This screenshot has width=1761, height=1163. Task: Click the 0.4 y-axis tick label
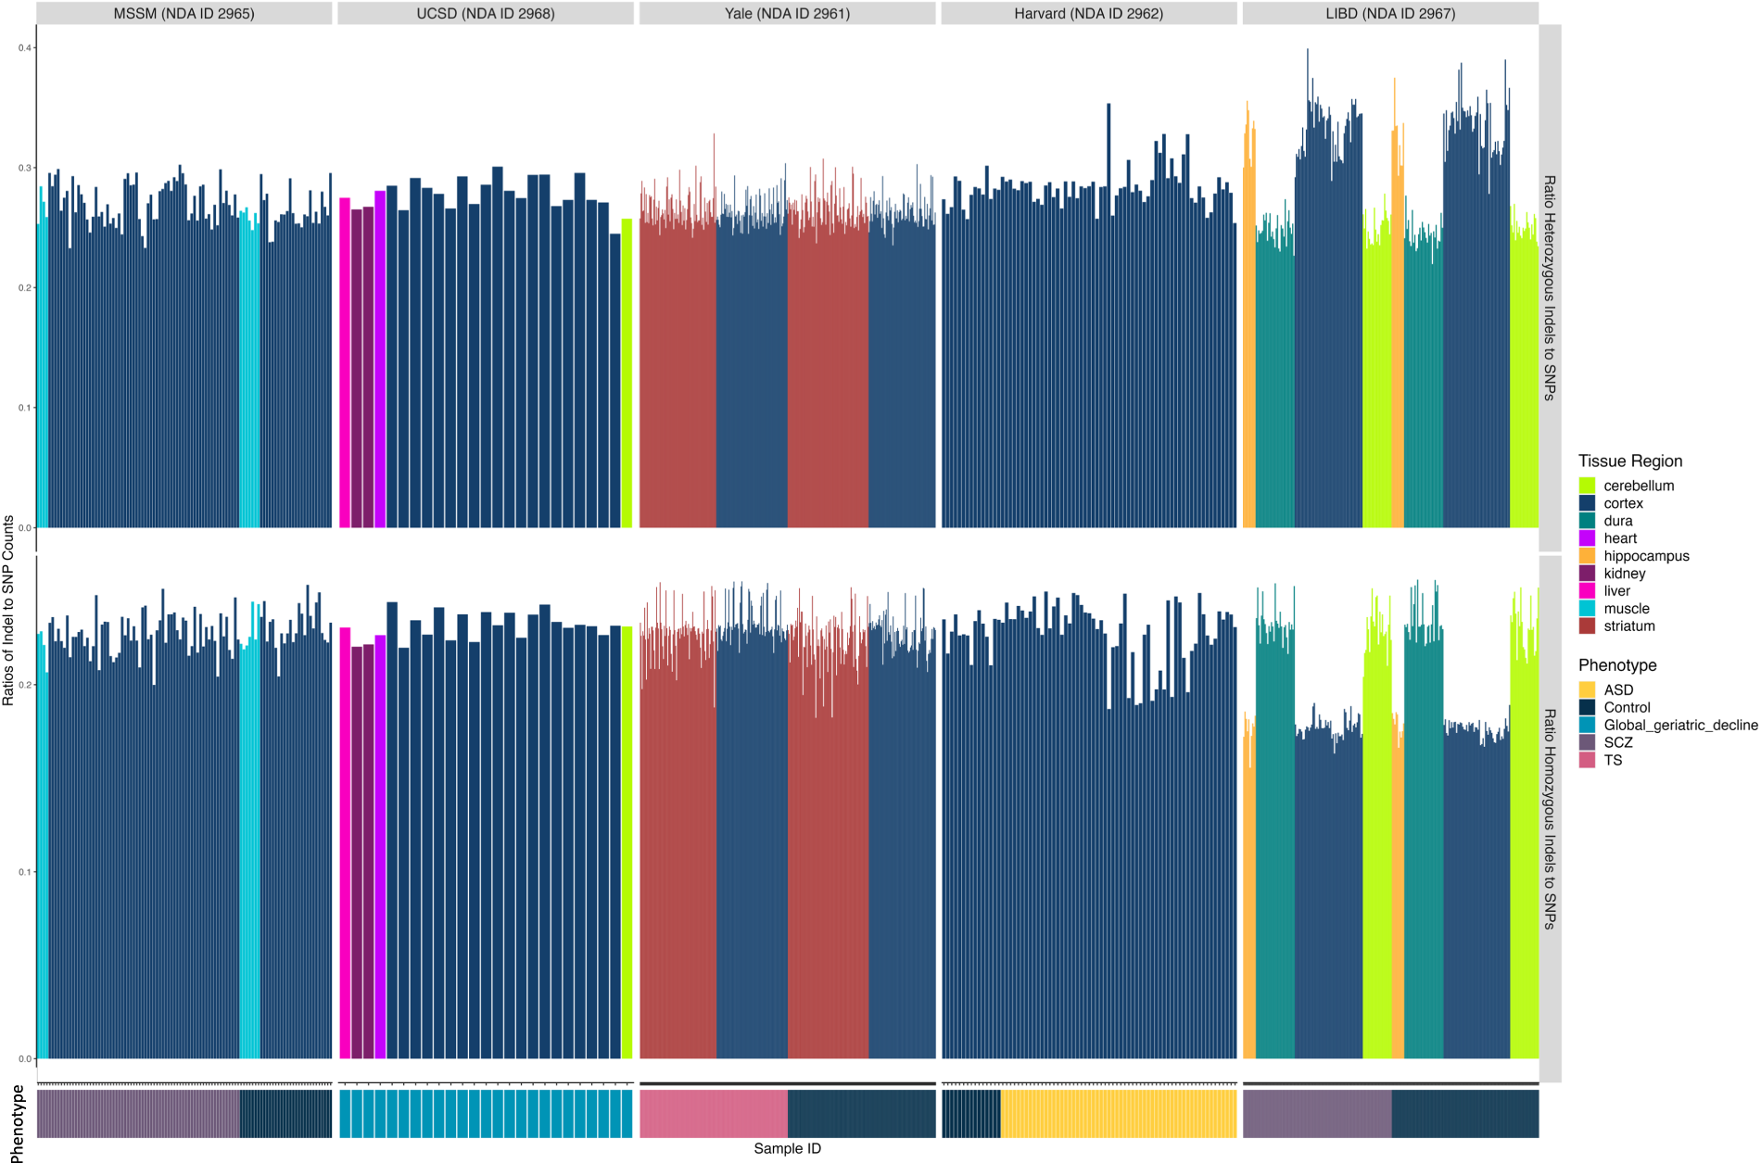(x=25, y=48)
